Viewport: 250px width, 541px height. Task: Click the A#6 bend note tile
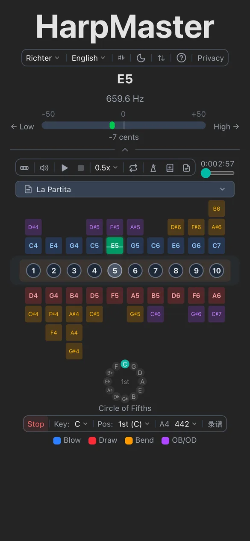click(x=217, y=227)
